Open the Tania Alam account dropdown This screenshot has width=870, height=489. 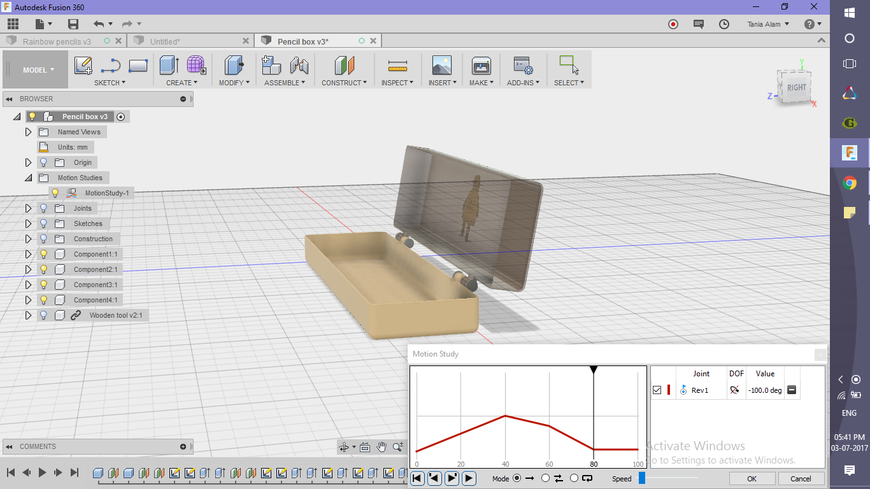(768, 24)
